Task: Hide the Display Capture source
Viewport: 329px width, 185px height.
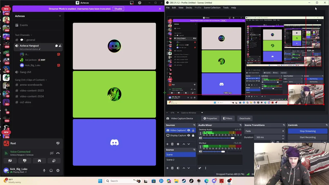Action: tap(188, 135)
